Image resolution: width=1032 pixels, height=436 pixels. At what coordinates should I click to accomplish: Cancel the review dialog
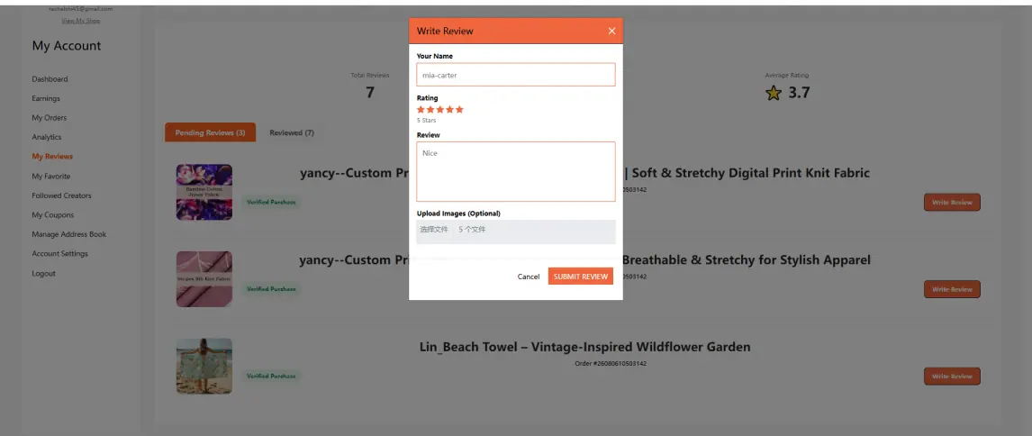click(529, 277)
